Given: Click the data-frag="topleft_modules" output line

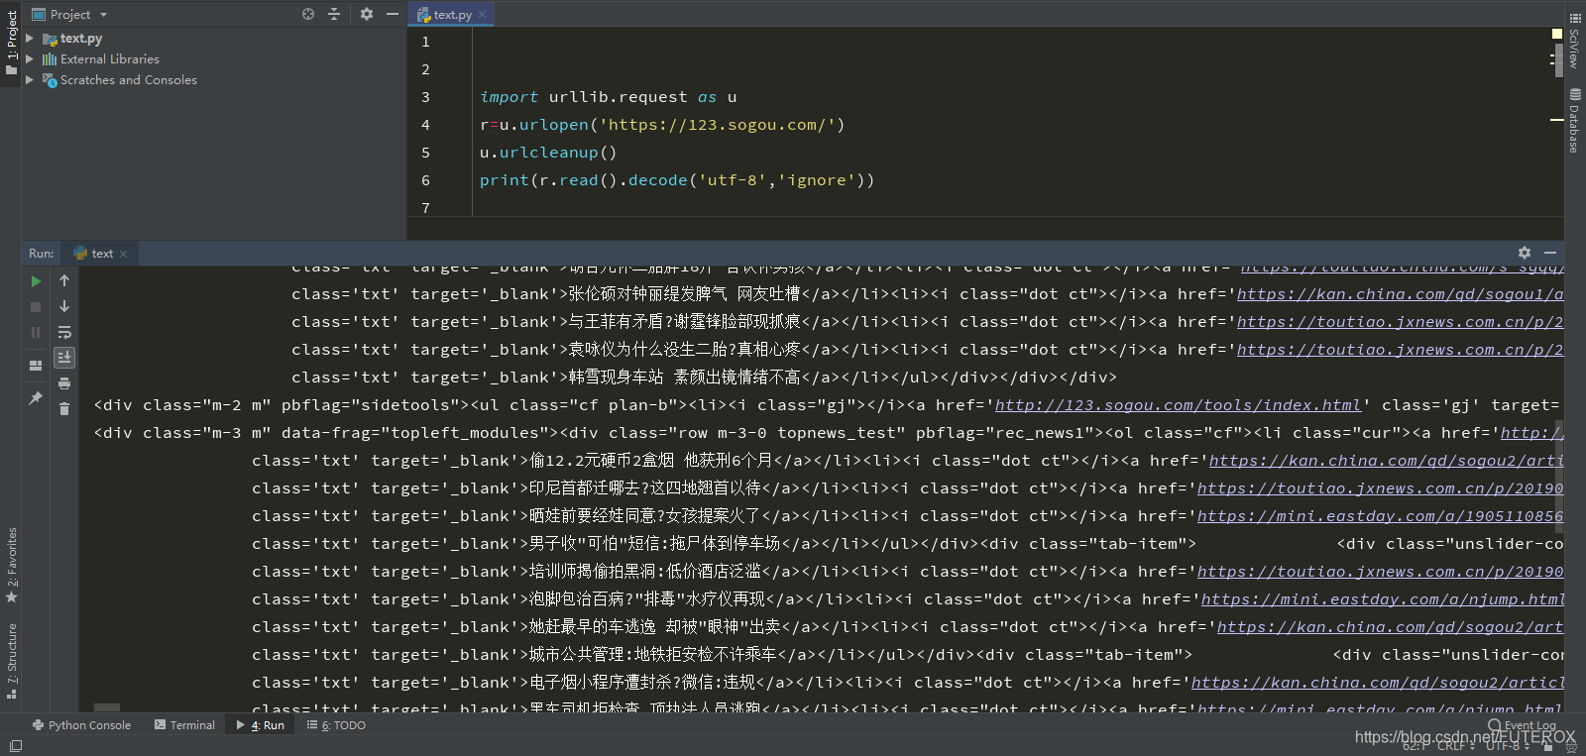Looking at the screenshot, I should (x=829, y=433).
